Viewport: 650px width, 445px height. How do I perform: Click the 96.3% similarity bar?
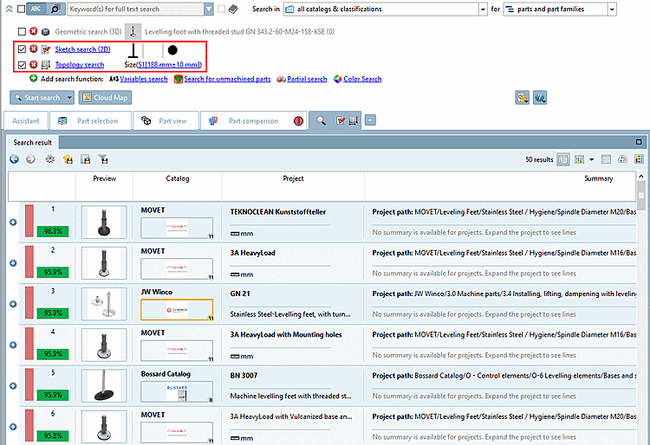coord(53,231)
